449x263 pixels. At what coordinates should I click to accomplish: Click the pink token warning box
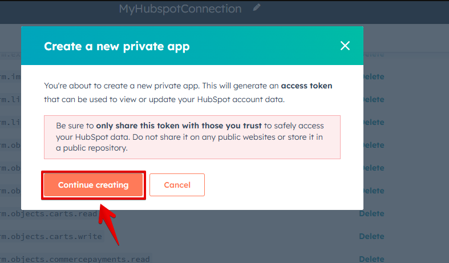192,137
